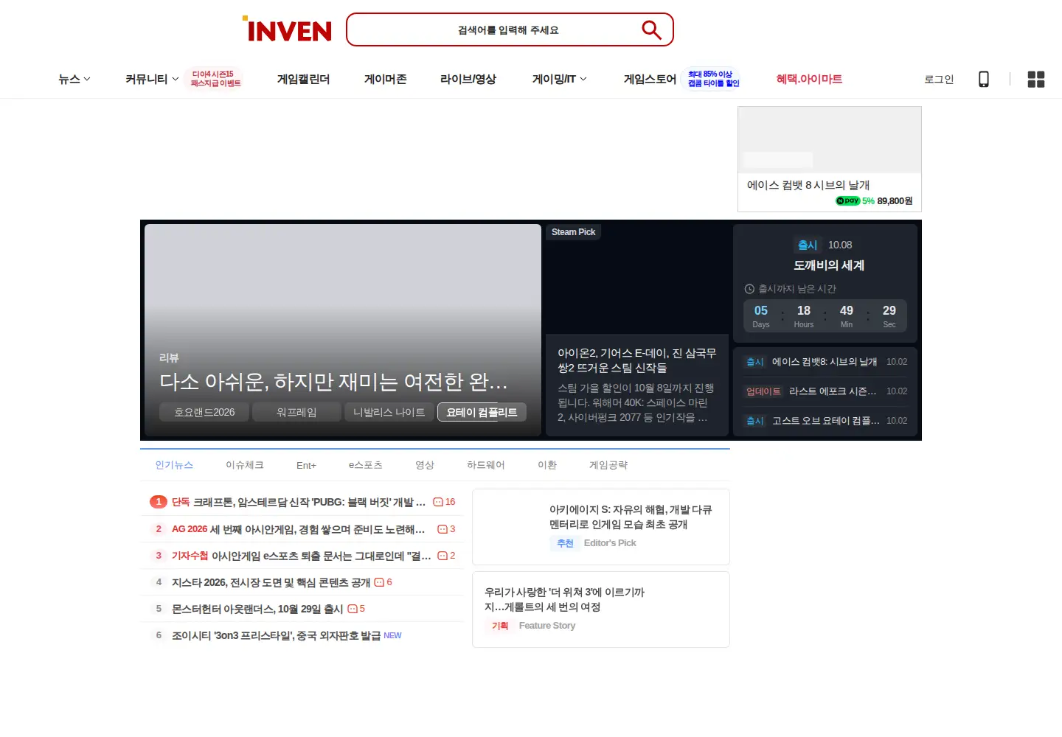Open 게이머존 from the navigation
The height and width of the screenshot is (737, 1062).
(x=385, y=79)
